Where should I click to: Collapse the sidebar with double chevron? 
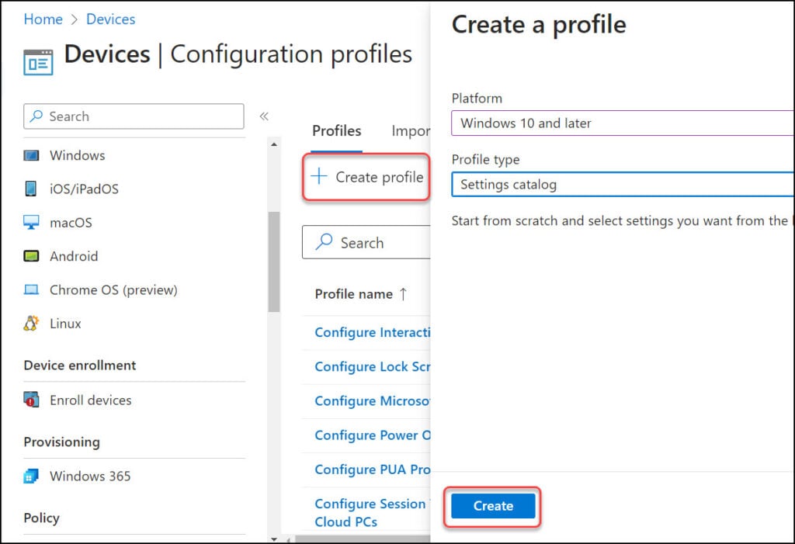[x=264, y=116]
